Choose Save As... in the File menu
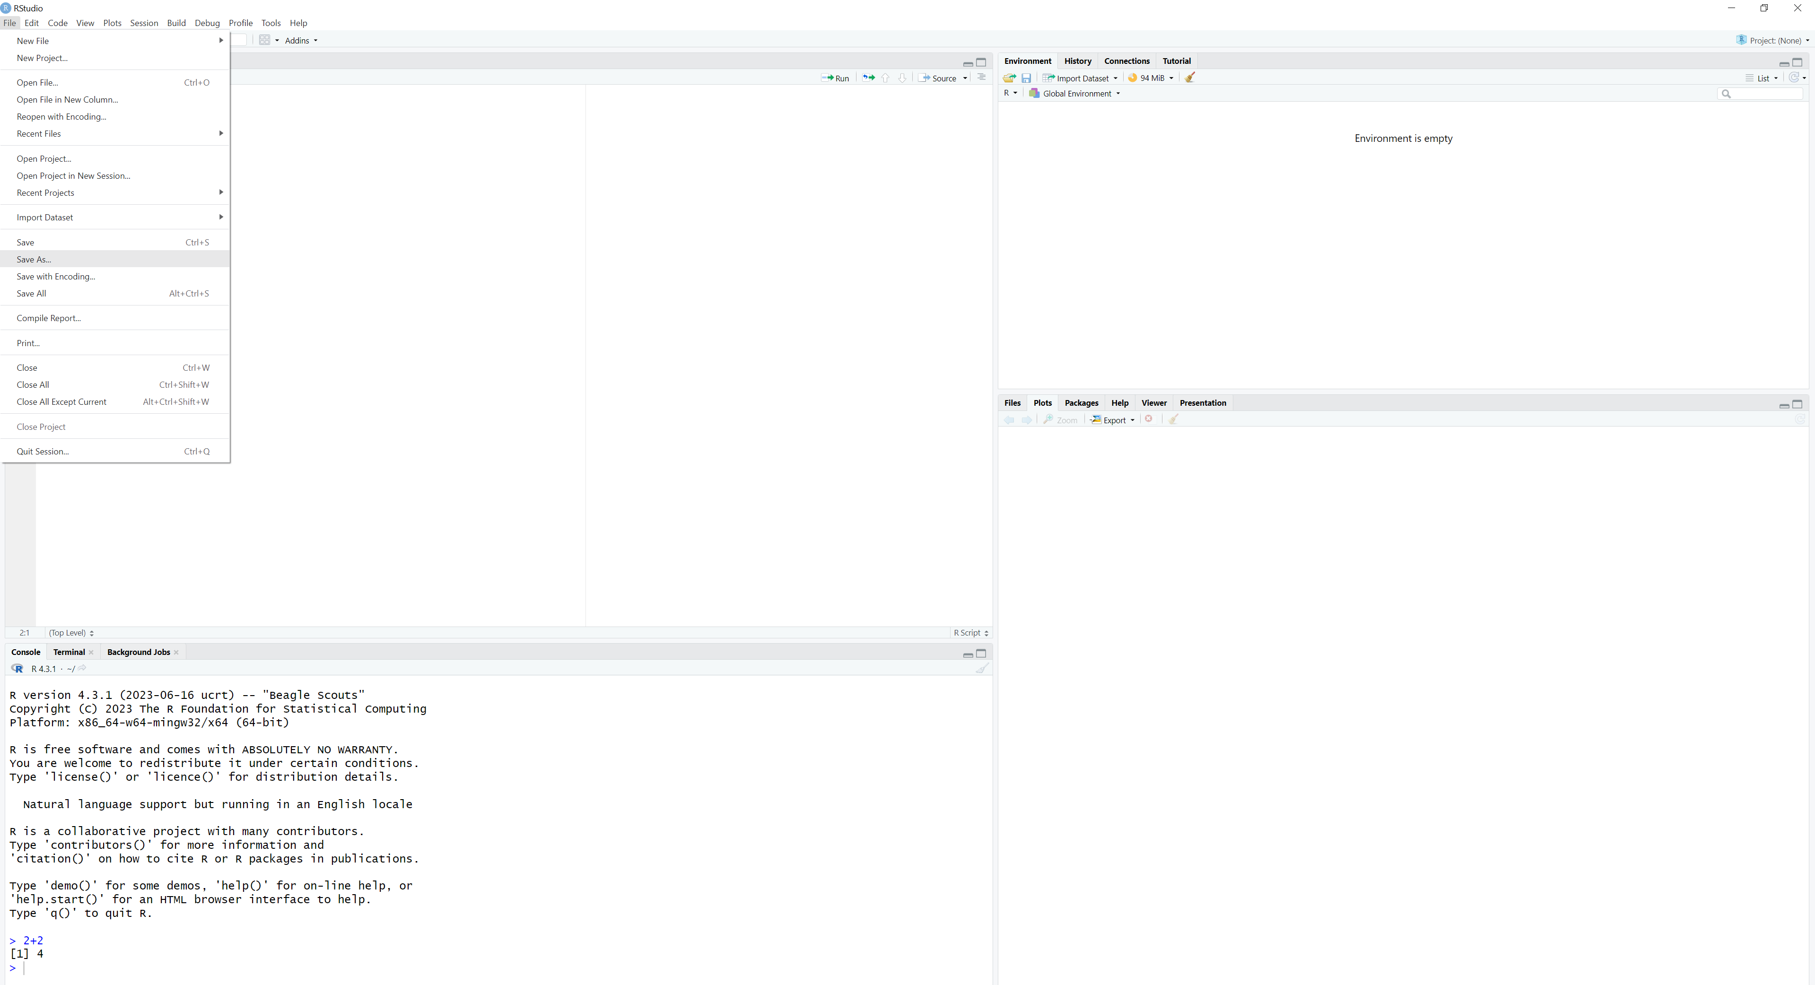The width and height of the screenshot is (1815, 985). (34, 259)
